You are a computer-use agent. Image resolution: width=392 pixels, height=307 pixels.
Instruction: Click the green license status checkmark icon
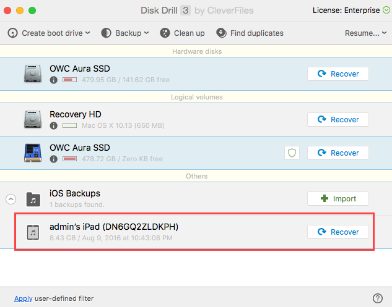pyautogui.click(x=386, y=11)
